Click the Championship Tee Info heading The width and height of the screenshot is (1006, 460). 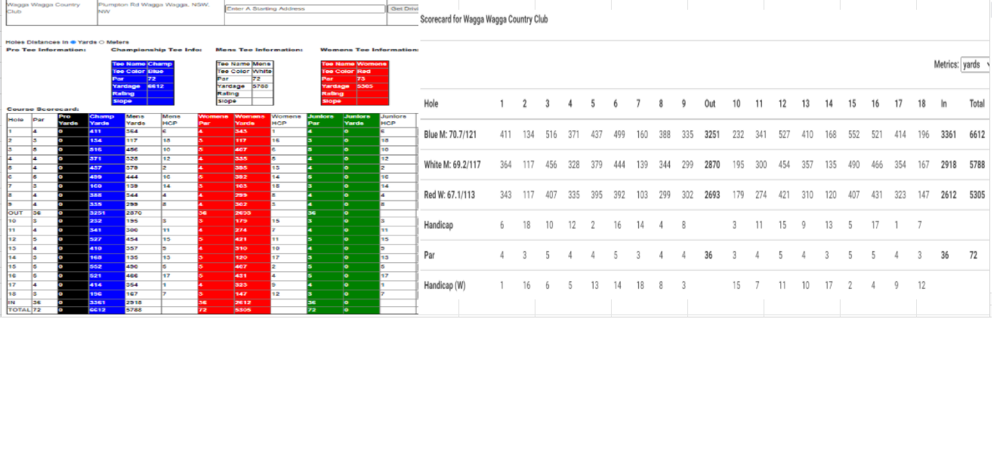[156, 50]
